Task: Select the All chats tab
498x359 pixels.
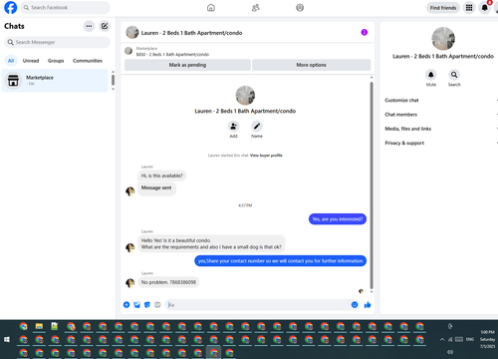Action: point(11,61)
